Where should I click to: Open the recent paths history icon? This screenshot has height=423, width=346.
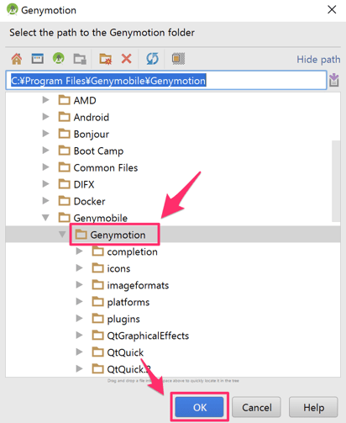334,80
